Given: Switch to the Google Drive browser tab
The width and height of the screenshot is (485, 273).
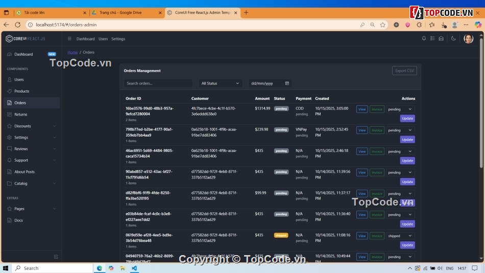Looking at the screenshot, I should tap(127, 13).
